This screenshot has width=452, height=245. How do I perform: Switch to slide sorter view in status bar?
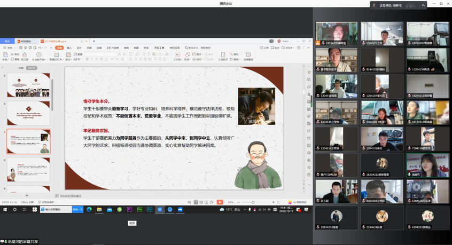[x=201, y=202]
